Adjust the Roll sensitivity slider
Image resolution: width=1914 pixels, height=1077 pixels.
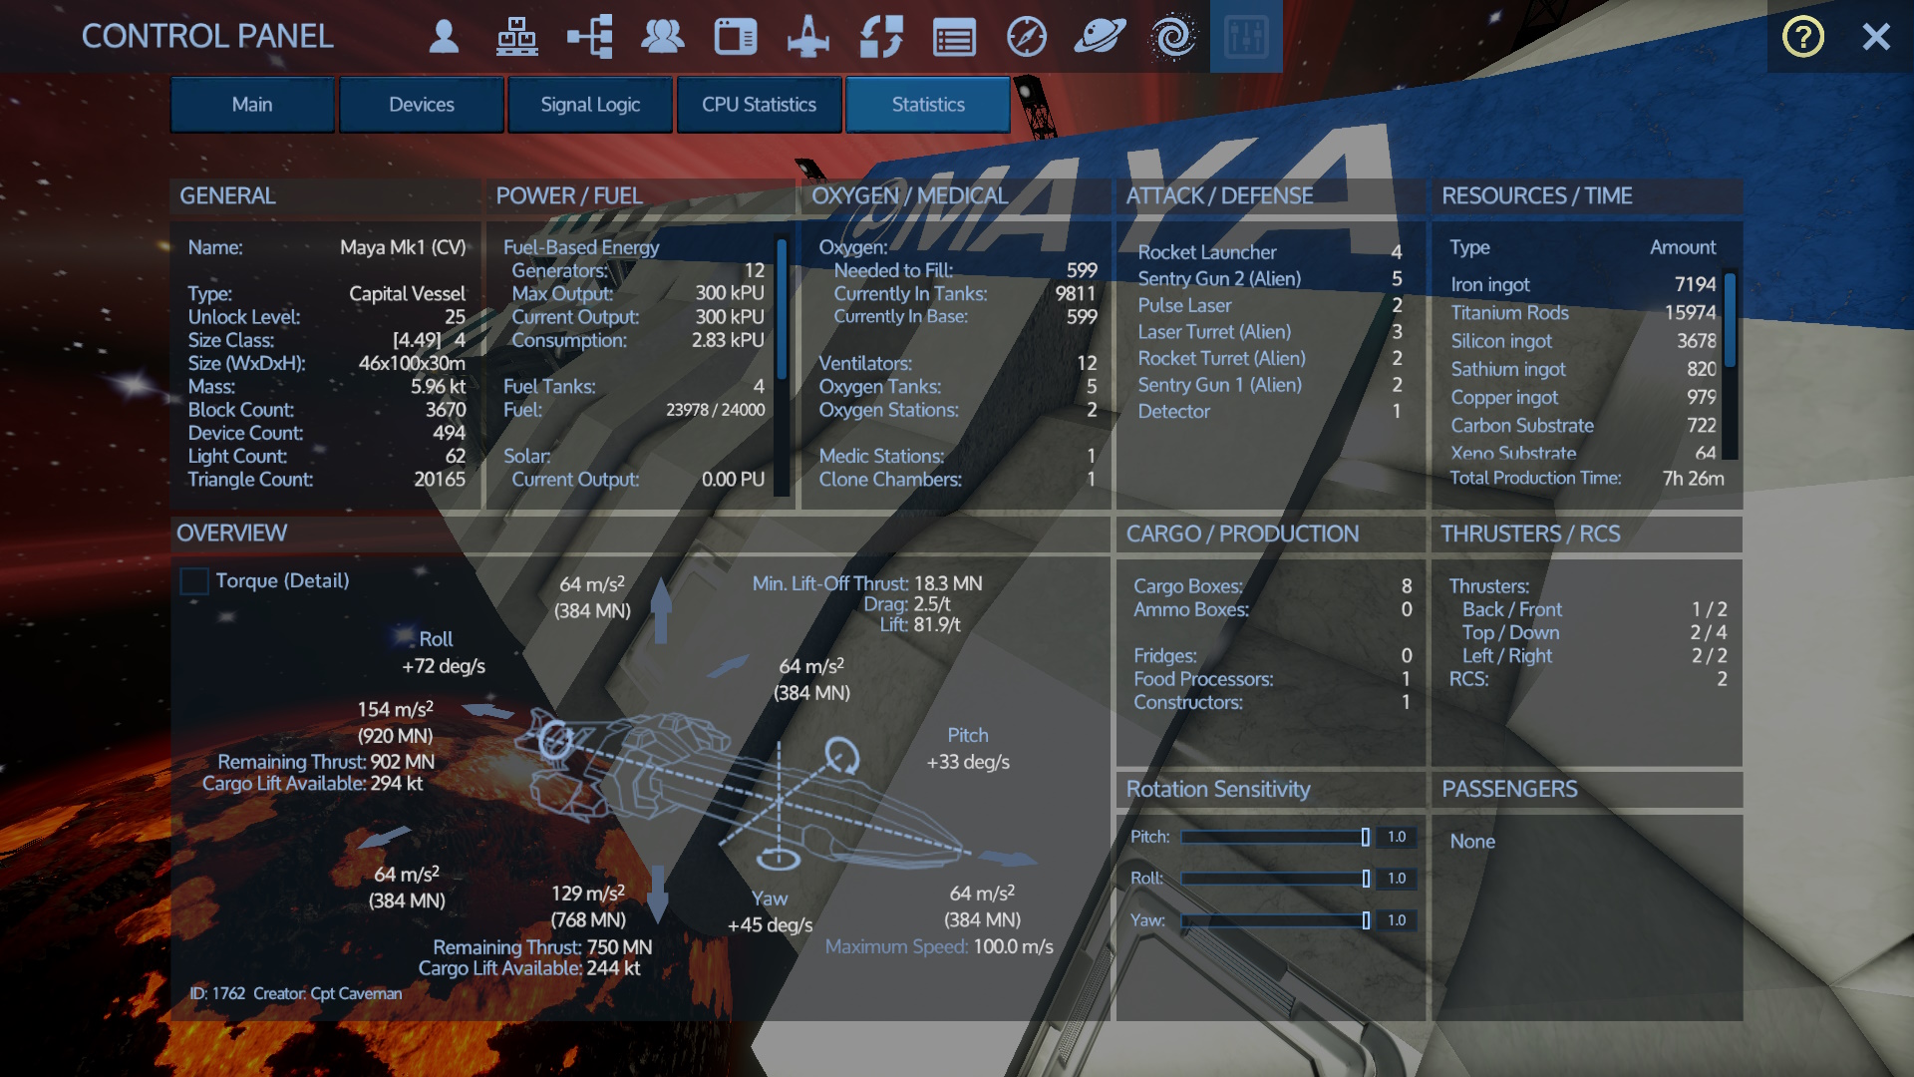[x=1276, y=879]
